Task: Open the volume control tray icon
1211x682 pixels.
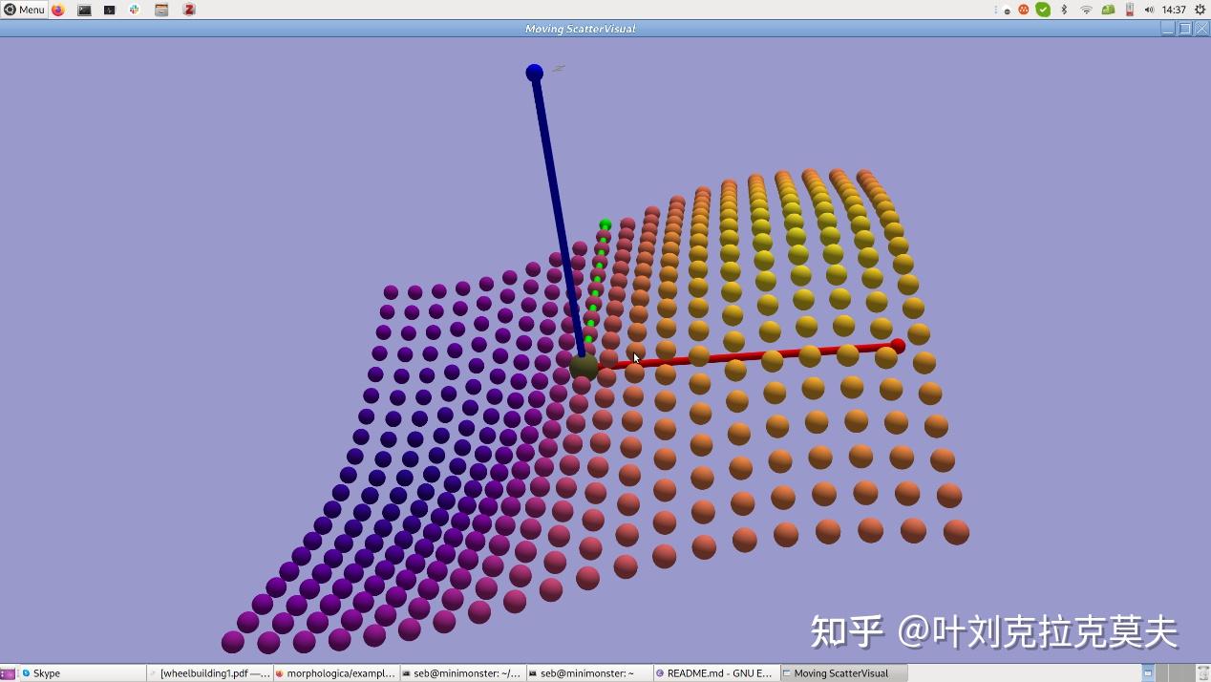Action: pos(1149,10)
